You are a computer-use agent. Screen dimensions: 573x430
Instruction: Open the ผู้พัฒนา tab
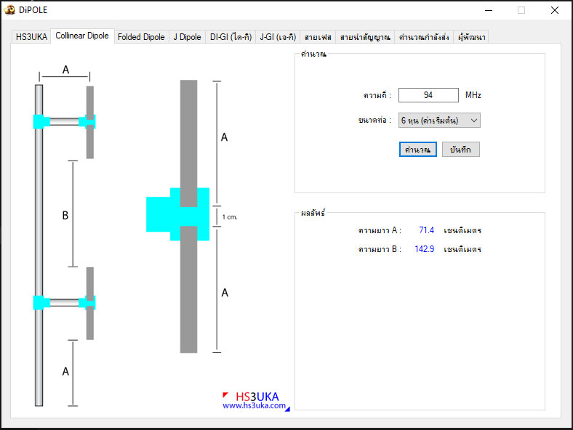471,37
